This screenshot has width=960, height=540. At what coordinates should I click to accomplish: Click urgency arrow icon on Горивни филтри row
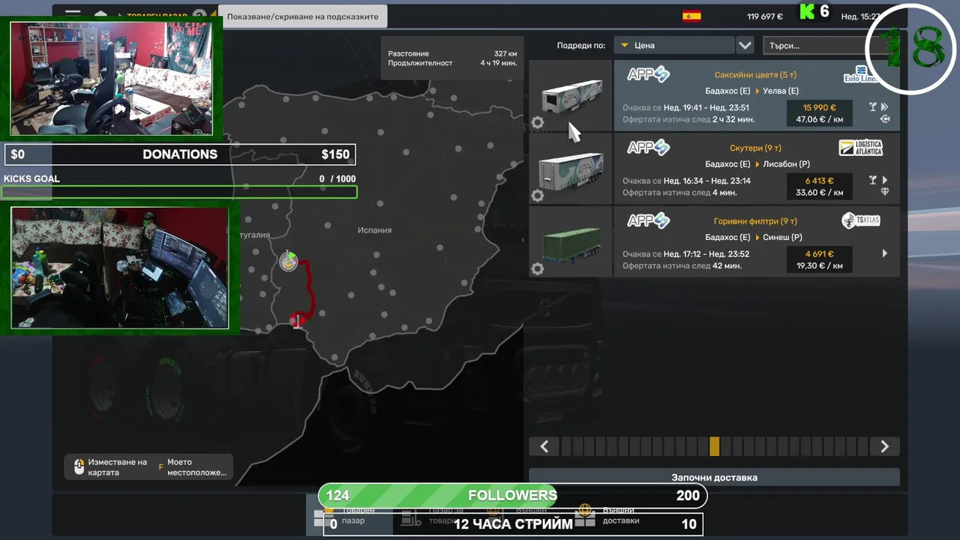885,253
